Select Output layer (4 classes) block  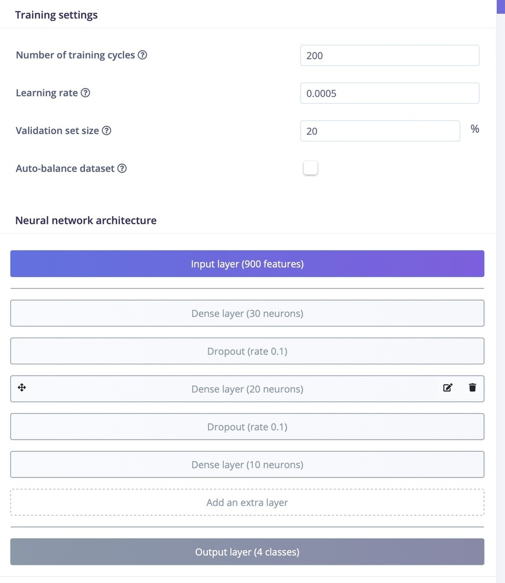tap(247, 552)
